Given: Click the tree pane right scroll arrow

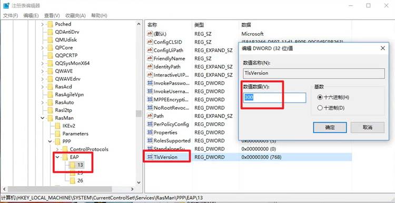Looking at the screenshot, I should coord(132,189).
